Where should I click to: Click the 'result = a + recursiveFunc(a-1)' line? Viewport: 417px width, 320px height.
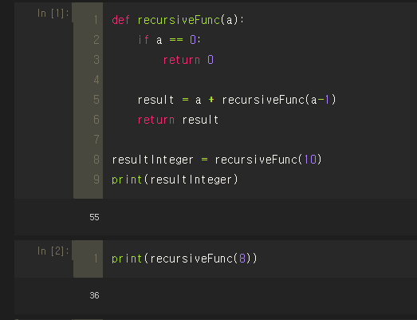coord(237,100)
